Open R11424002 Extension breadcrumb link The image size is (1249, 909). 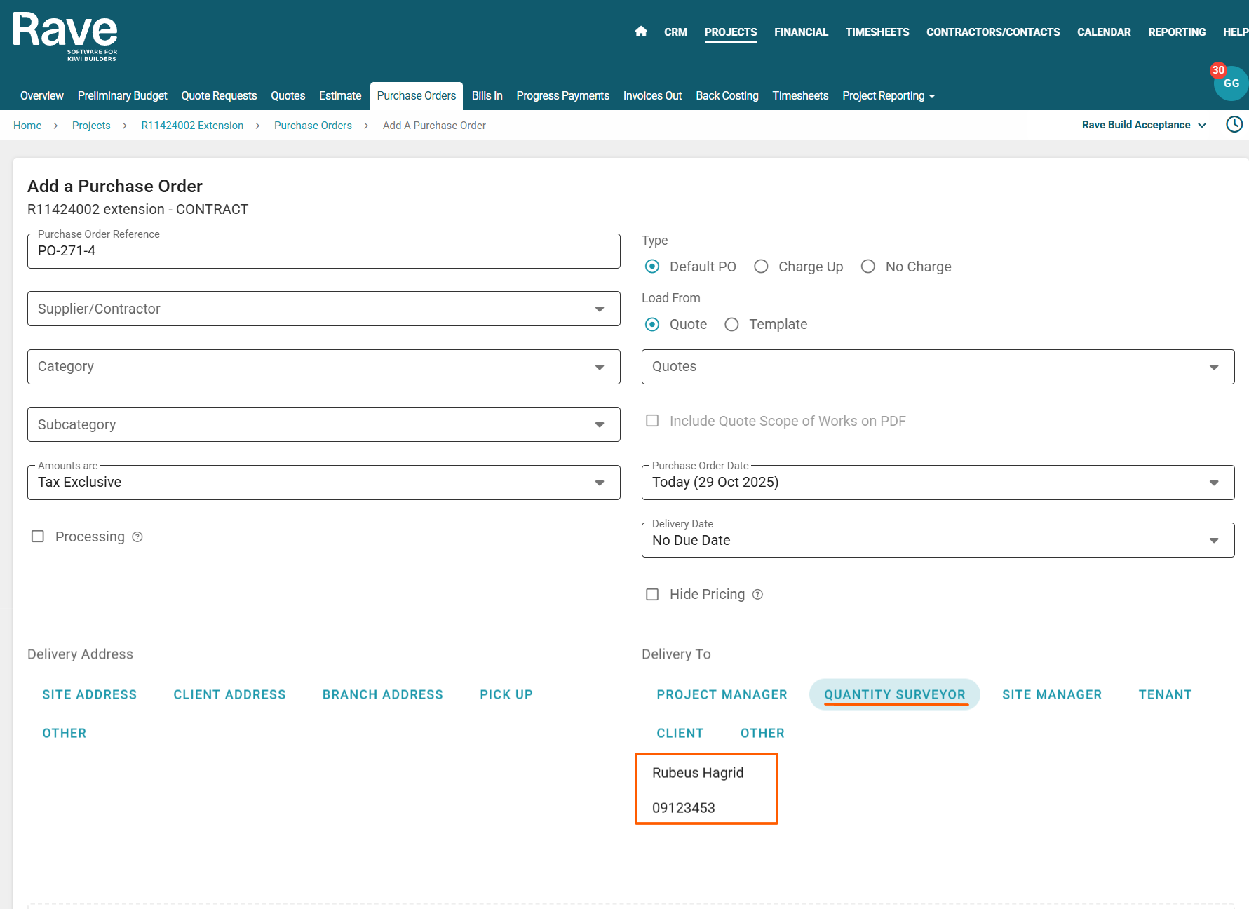tap(192, 126)
